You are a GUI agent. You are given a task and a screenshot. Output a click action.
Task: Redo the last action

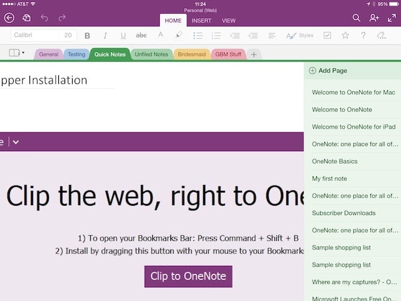[62, 18]
